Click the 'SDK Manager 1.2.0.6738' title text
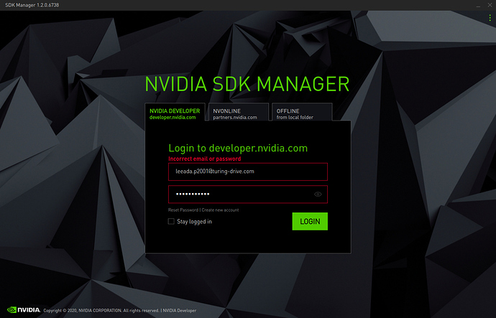The height and width of the screenshot is (318, 496). [x=32, y=5]
